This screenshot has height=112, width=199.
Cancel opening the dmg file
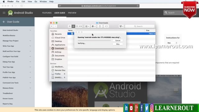click(x=118, y=40)
